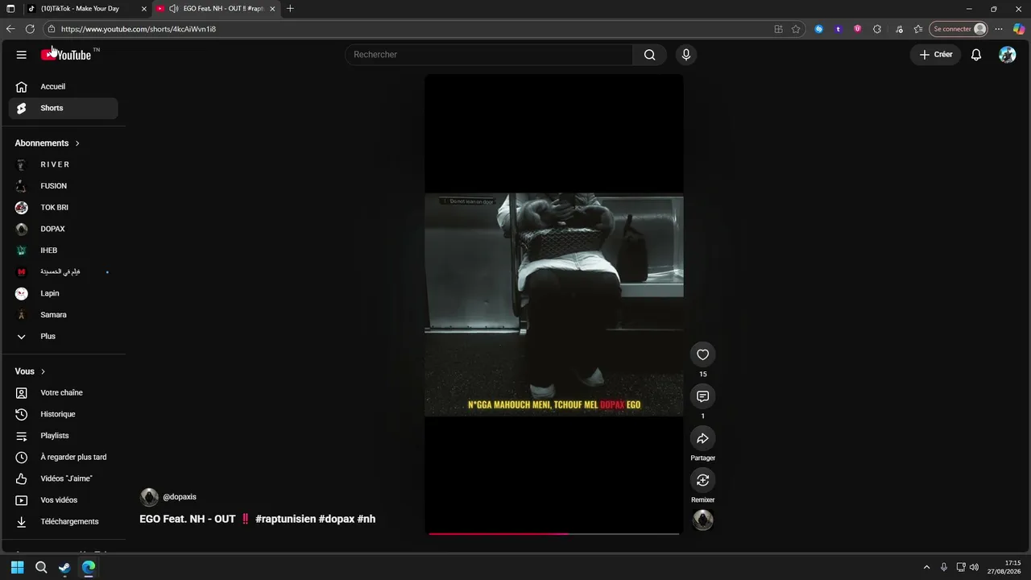1031x580 pixels.
Task: Refresh the current page
Action: click(30, 29)
